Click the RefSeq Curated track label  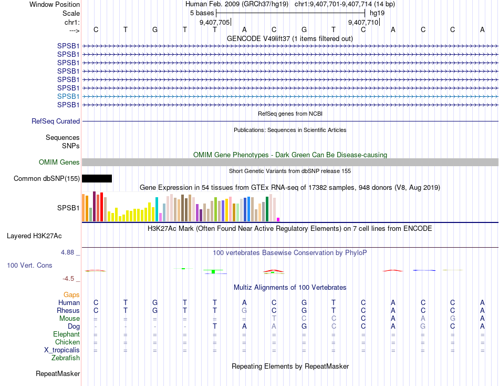click(x=56, y=121)
